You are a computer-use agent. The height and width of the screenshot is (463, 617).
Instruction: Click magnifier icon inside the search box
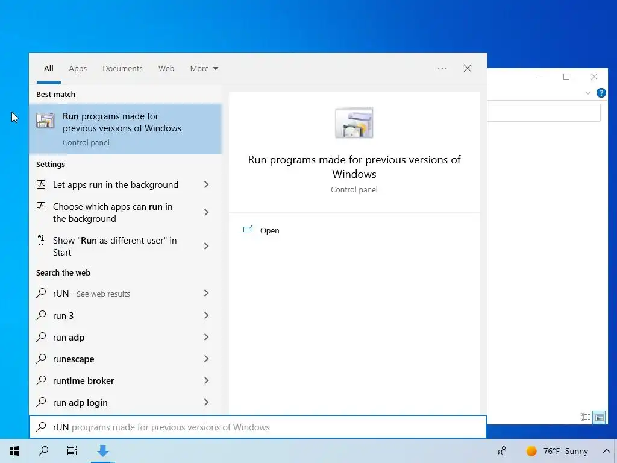point(41,426)
